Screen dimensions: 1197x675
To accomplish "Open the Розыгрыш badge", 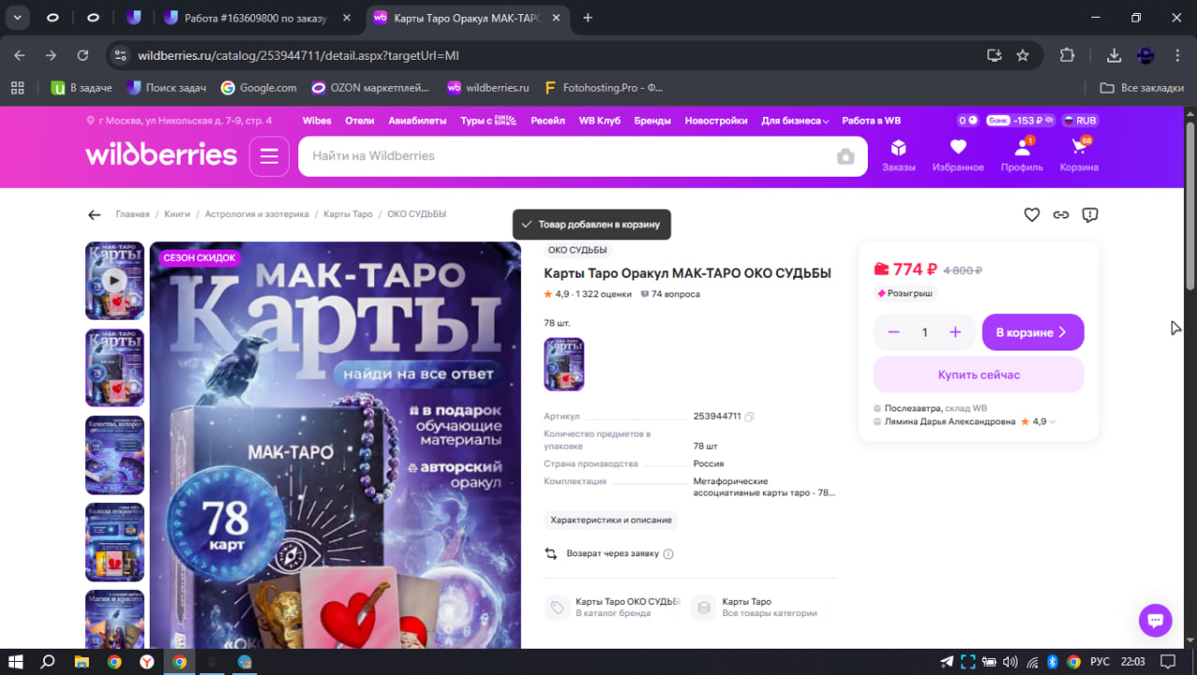I will [x=904, y=294].
